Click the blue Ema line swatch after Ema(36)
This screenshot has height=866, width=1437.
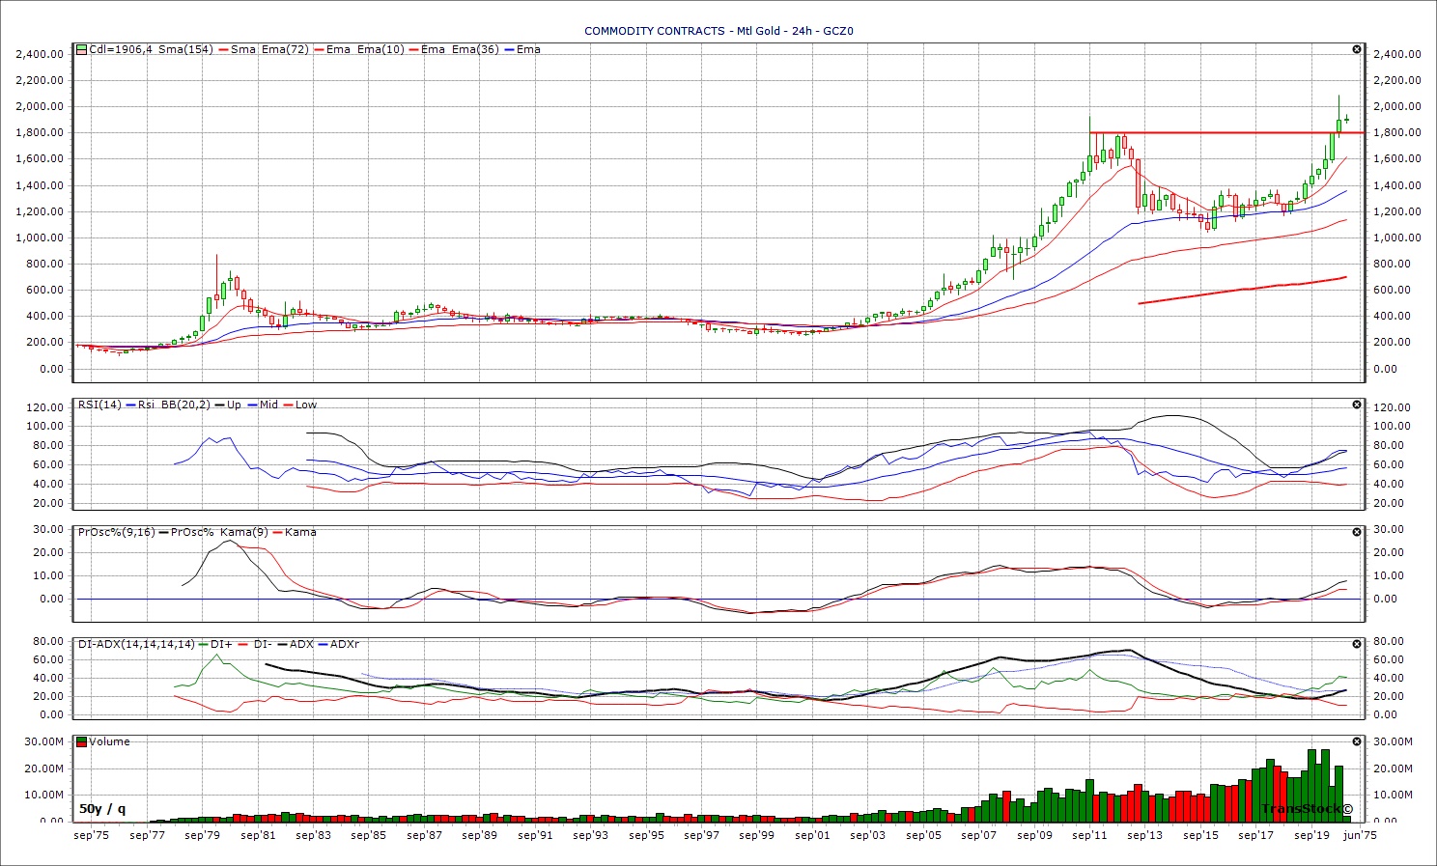click(509, 49)
